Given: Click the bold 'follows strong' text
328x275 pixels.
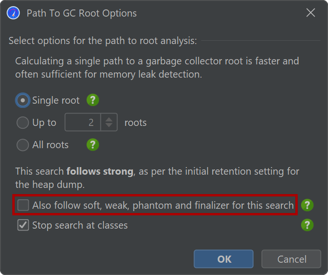Looking at the screenshot, I should 100,171.
